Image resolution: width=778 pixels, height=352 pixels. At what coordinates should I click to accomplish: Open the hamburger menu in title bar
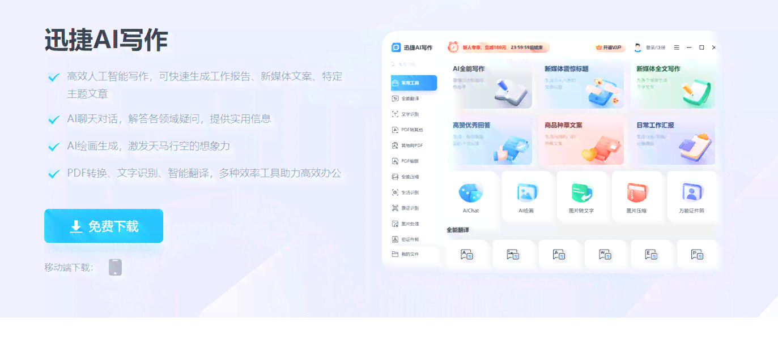tap(677, 48)
